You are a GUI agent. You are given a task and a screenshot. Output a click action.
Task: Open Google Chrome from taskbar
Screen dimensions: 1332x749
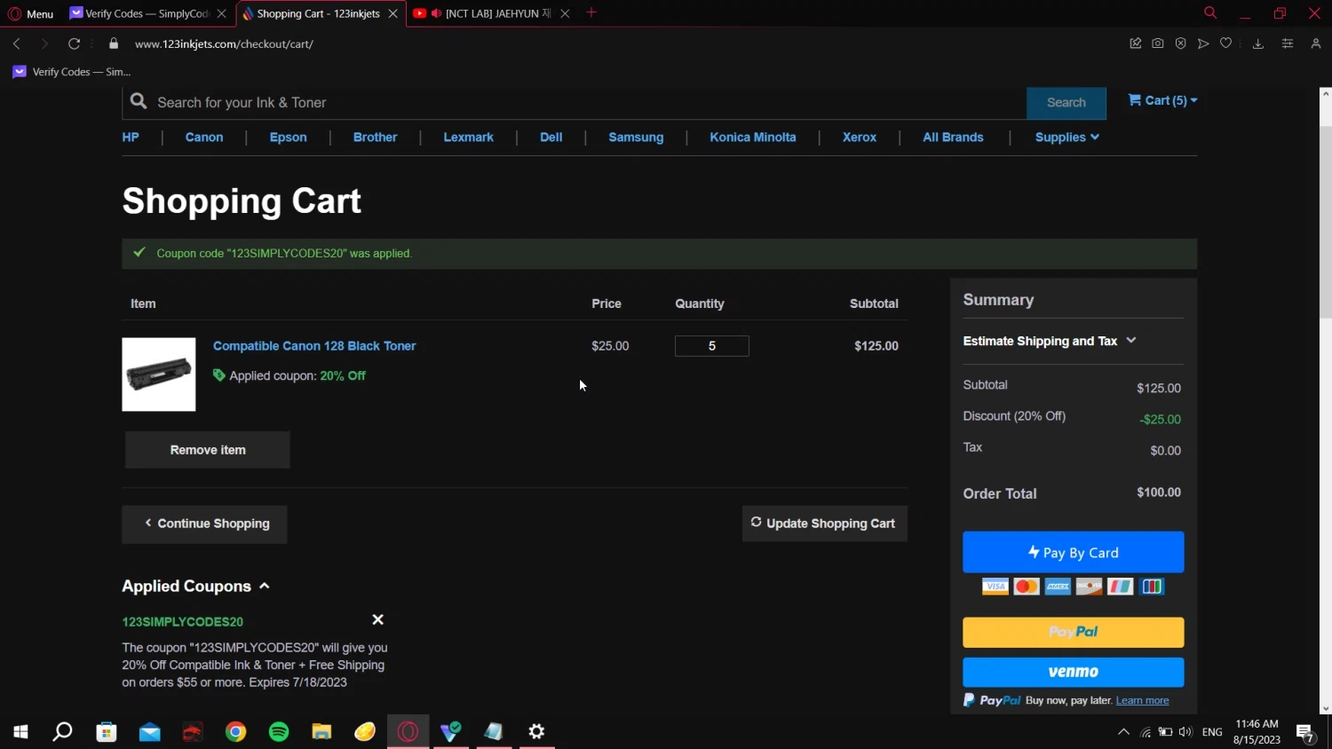[236, 731]
